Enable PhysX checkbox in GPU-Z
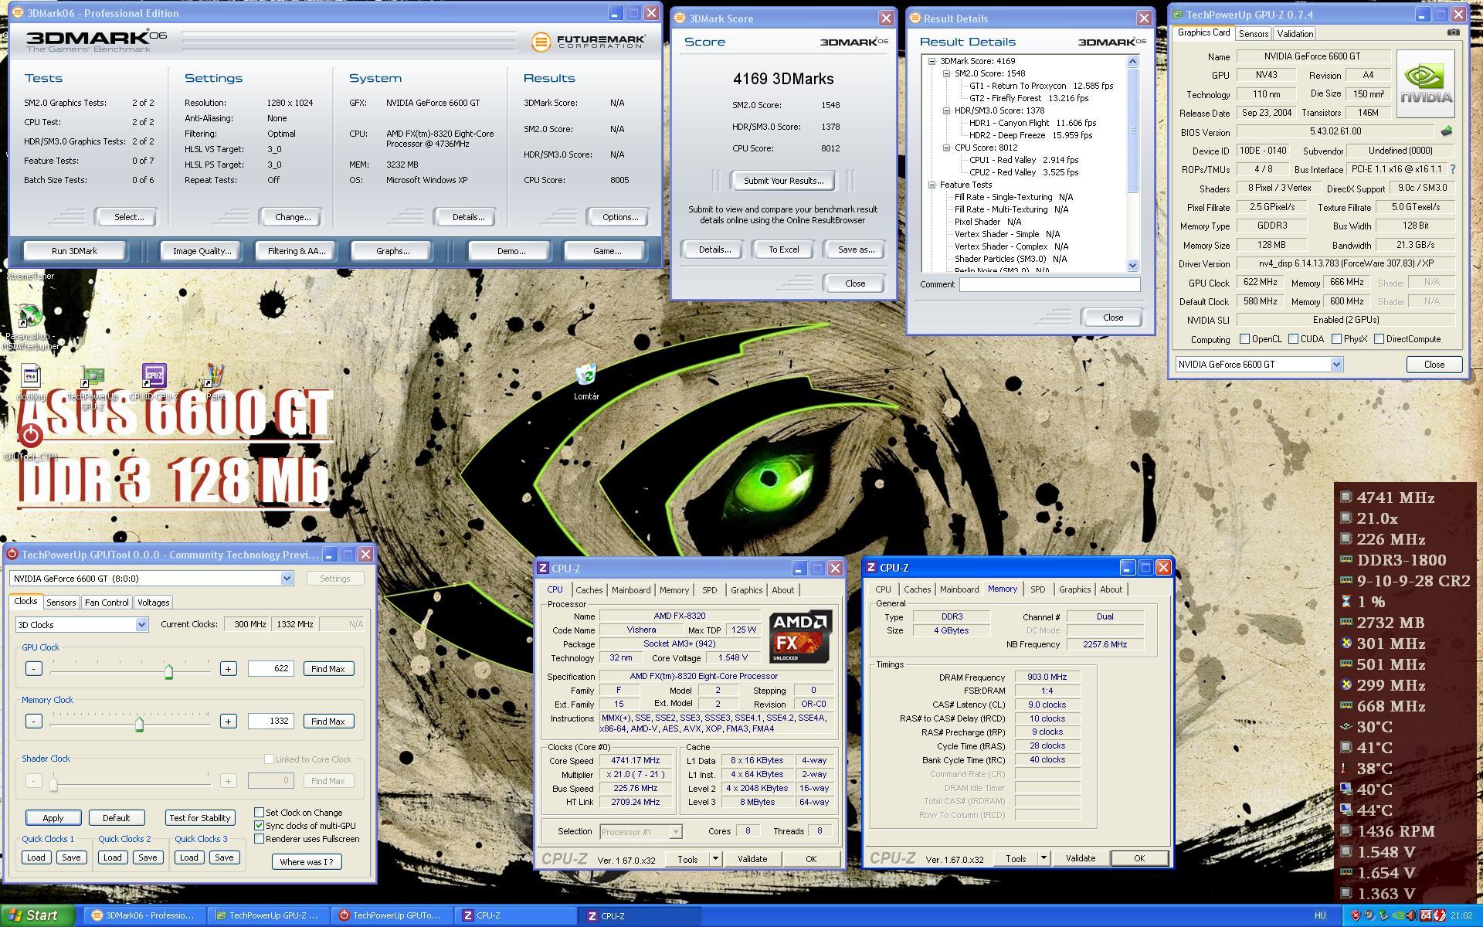This screenshot has width=1483, height=927. pyautogui.click(x=1336, y=338)
